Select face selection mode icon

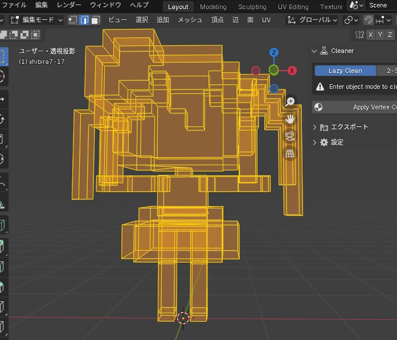pos(96,20)
